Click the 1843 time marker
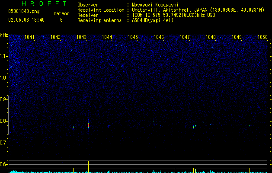 click(81, 37)
